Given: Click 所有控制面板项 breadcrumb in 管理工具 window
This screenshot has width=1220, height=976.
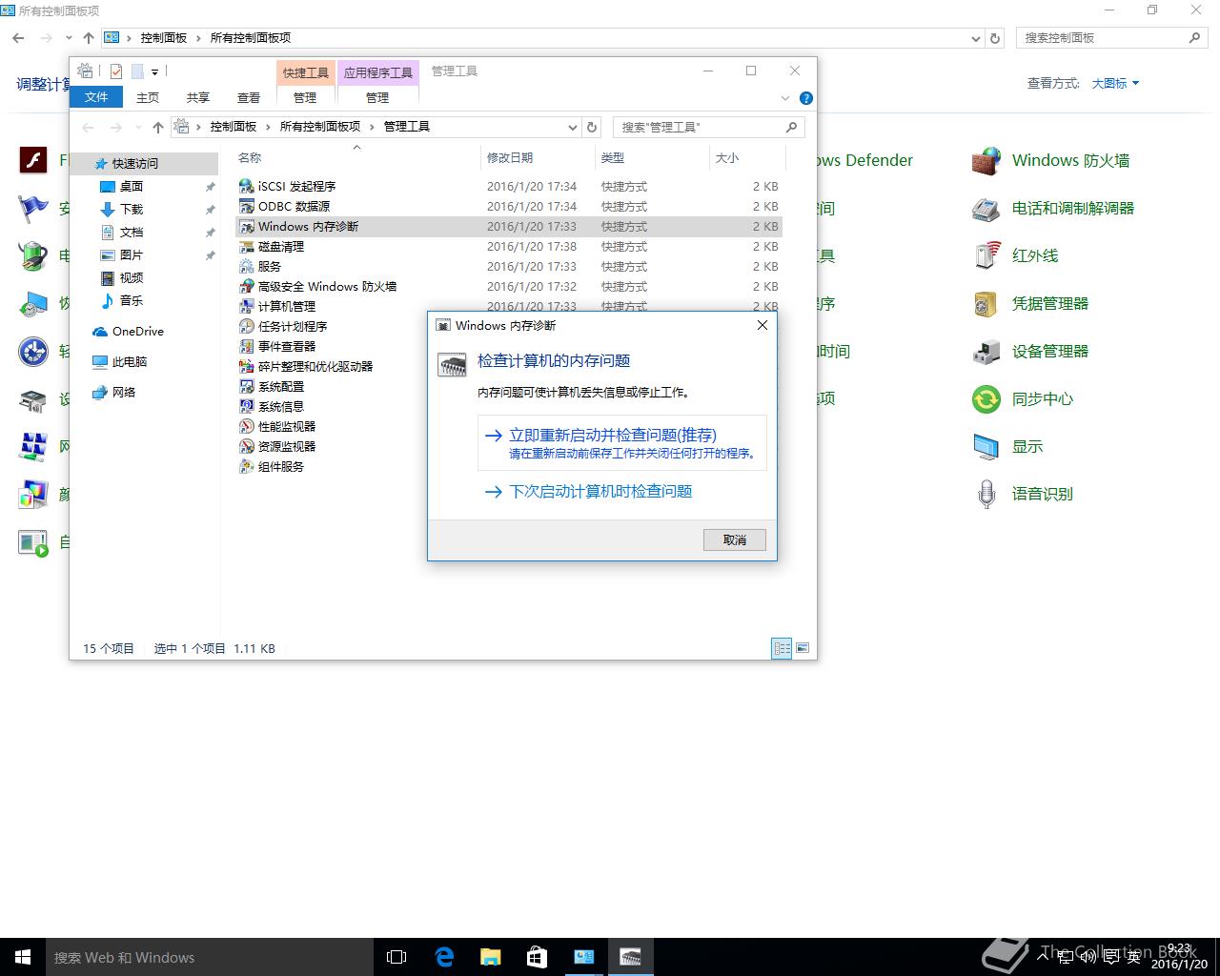Looking at the screenshot, I should click(x=319, y=126).
